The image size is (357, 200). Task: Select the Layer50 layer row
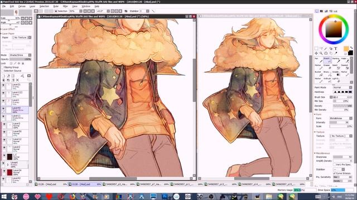pos(16,133)
